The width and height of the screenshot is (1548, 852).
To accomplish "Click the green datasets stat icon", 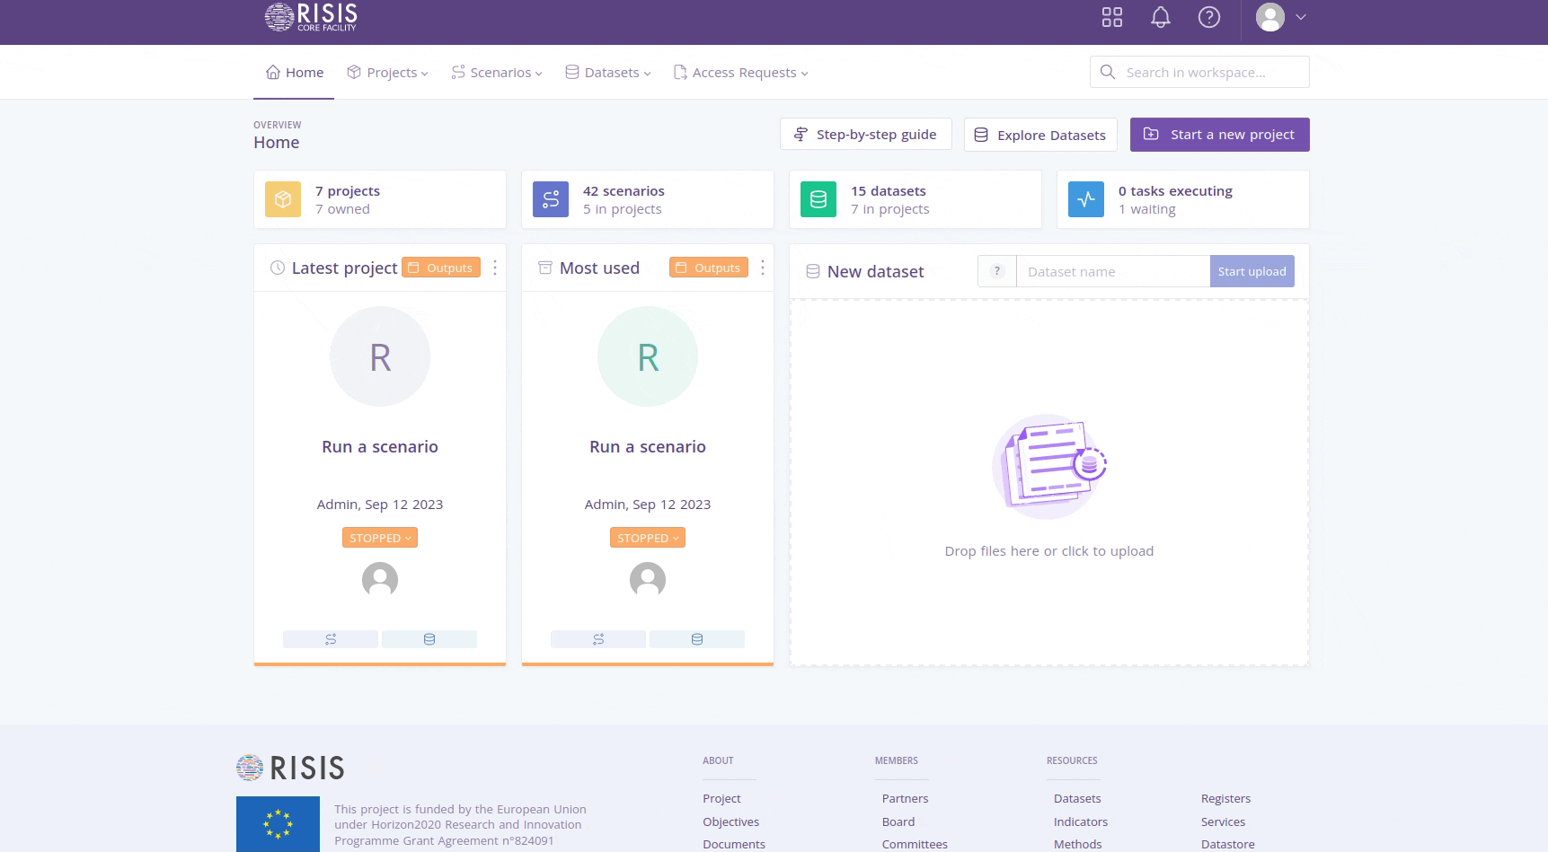I will 818,199.
